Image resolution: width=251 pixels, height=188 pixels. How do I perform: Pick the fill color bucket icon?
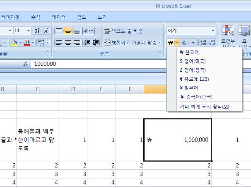14,43
